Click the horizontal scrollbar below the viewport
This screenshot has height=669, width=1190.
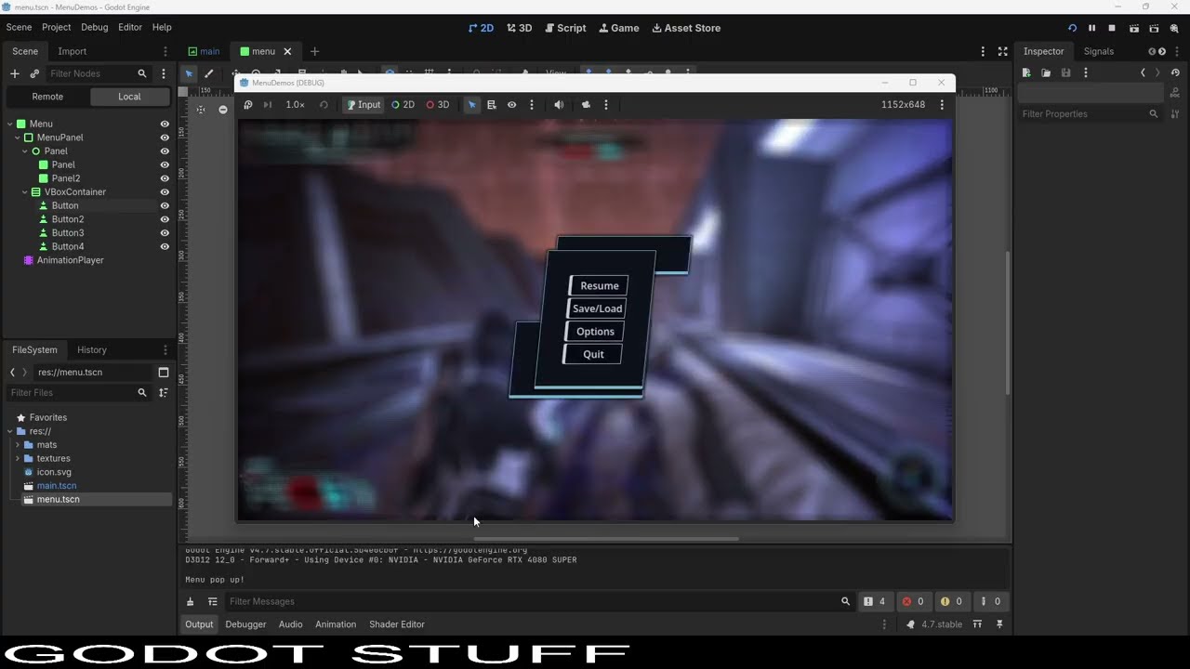[x=606, y=538]
